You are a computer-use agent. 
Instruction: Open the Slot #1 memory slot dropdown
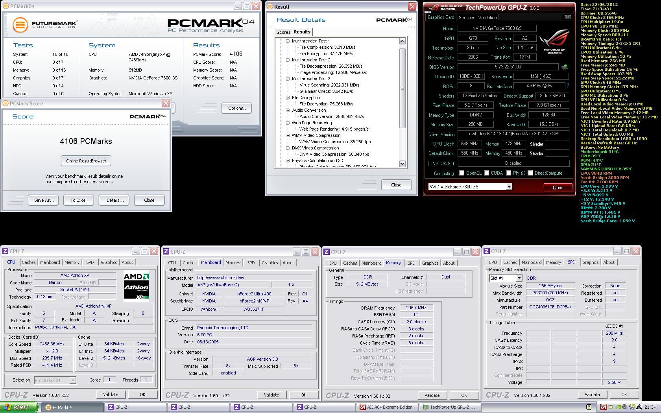point(519,278)
